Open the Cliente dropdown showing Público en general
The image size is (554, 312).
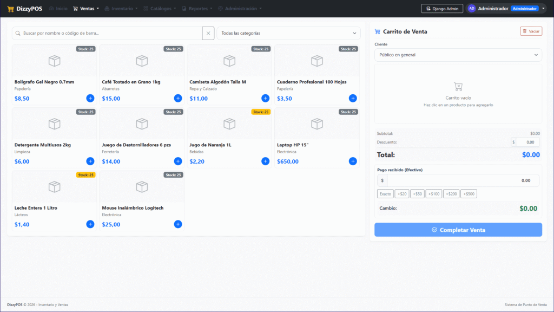click(x=458, y=55)
